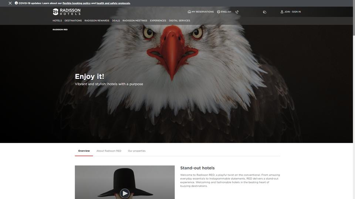
Task: Open the Destinations menu
Action: point(73,21)
